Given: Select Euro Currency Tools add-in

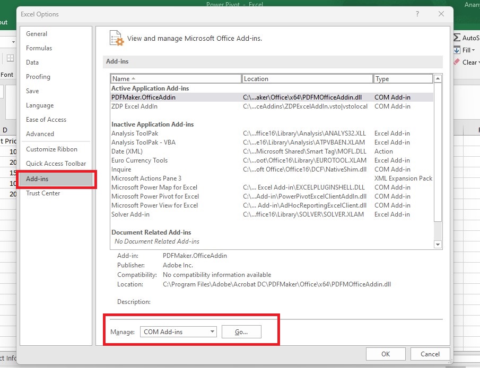Looking at the screenshot, I should (x=272, y=160).
